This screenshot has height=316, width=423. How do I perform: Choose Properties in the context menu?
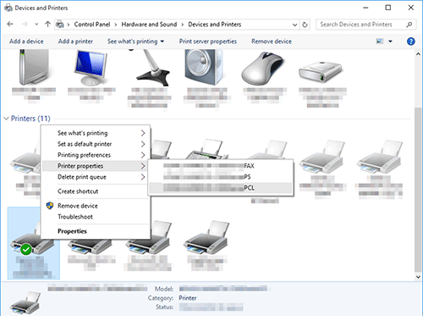[x=96, y=231]
